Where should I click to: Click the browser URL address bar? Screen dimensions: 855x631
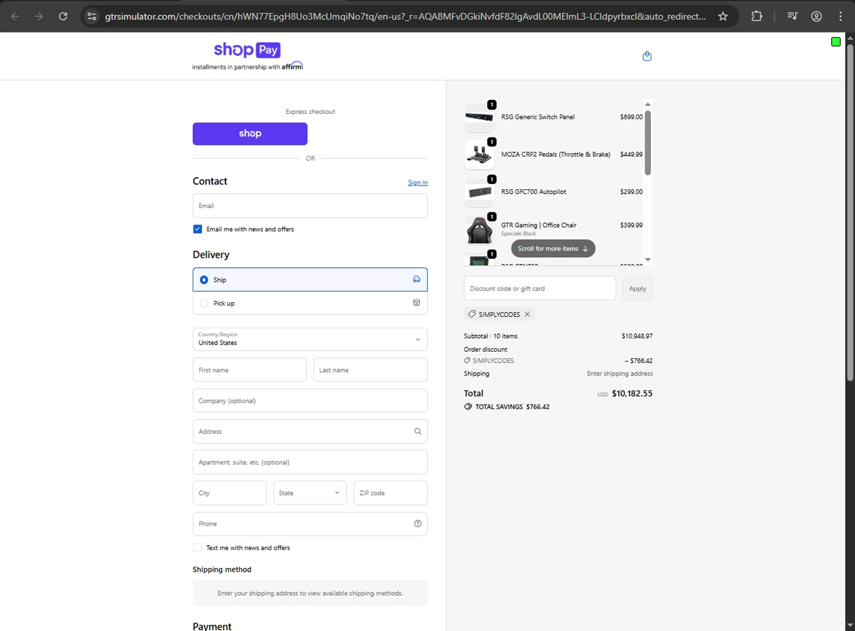click(x=405, y=17)
